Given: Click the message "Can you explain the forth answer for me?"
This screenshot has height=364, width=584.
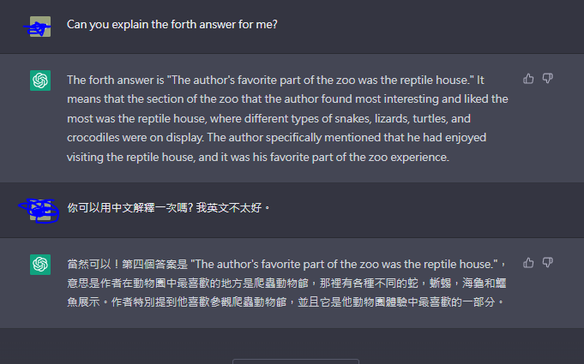Looking at the screenshot, I should point(172,24).
